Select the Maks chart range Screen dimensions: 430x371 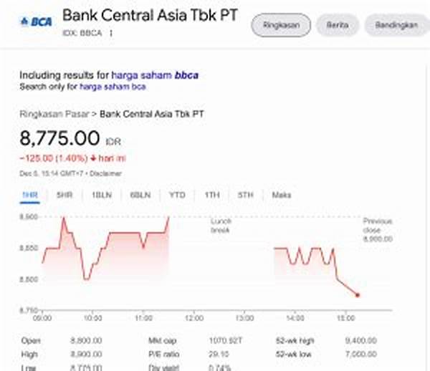[x=281, y=195]
